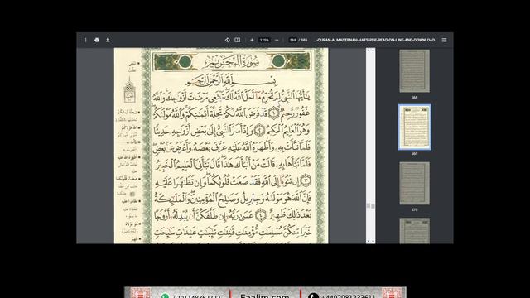Open the PDF viewer more actions menu
Image resolution: width=530 pixels, height=298 pixels.
pyautogui.click(x=85, y=40)
